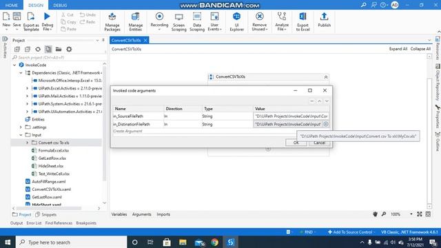Switch to HOME ribbon tab
Viewport: 441px width, 248px height.
click(12, 5)
